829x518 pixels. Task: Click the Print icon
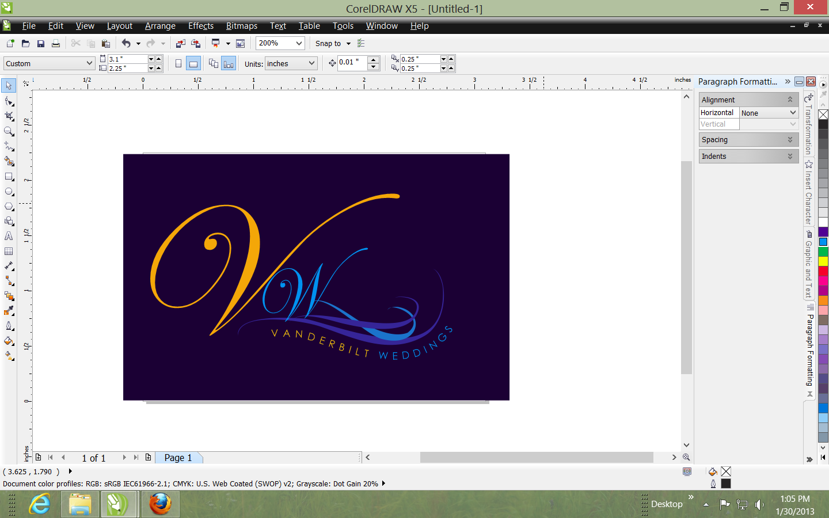(x=56, y=44)
